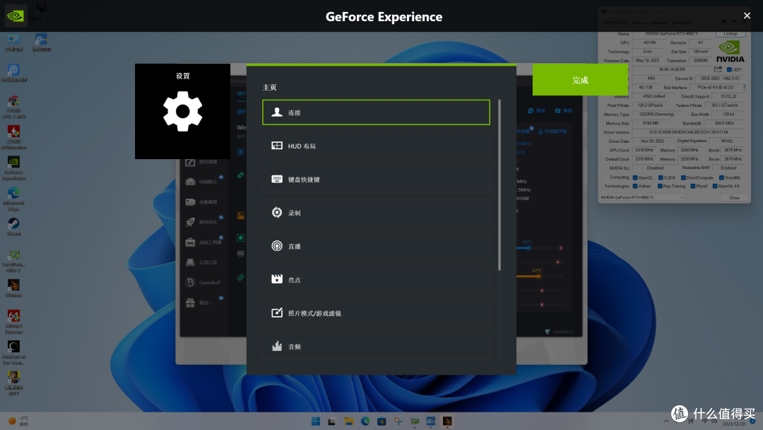Open the CPUID HWMonitor desktop icon
763x430 pixels.
tap(13, 137)
